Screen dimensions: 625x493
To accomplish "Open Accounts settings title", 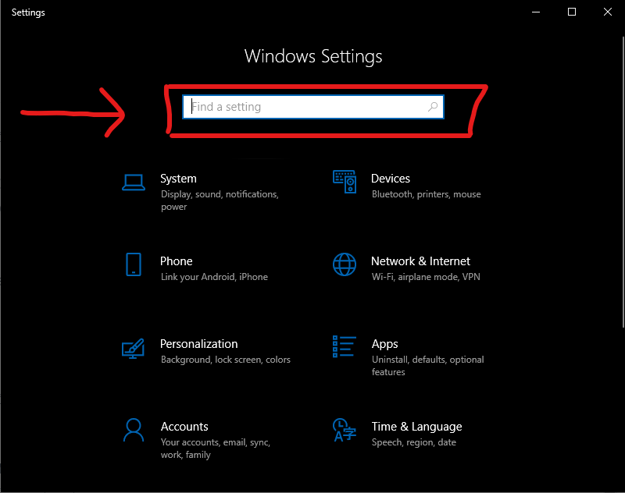I will (x=184, y=427).
